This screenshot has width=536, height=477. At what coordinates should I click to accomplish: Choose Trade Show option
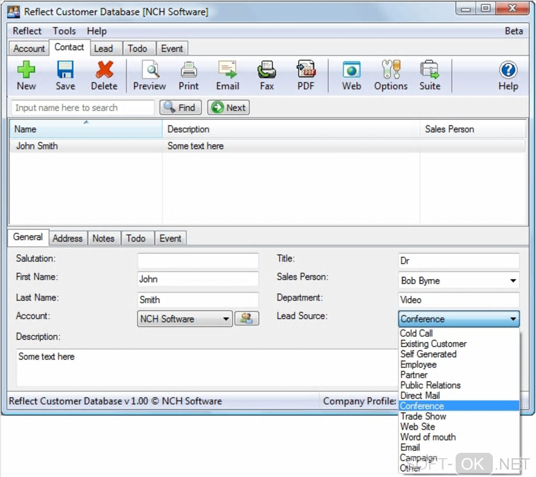click(x=459, y=416)
